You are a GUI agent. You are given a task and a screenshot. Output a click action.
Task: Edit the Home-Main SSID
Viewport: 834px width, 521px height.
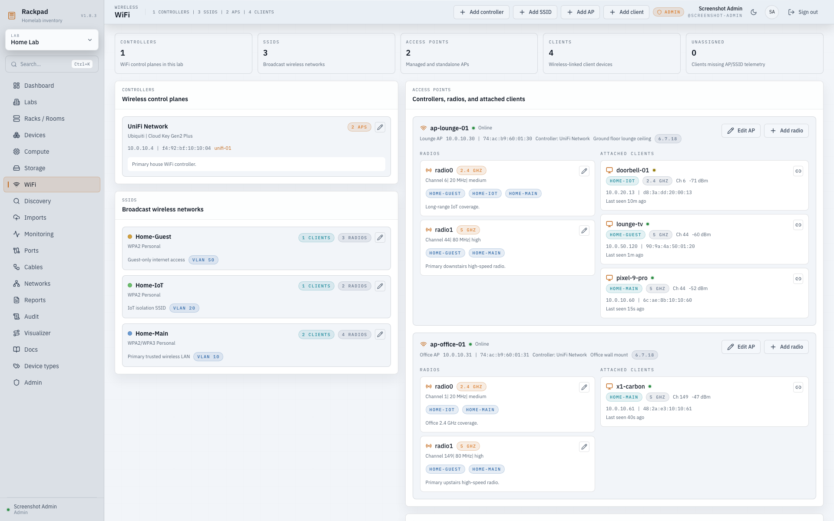click(380, 334)
